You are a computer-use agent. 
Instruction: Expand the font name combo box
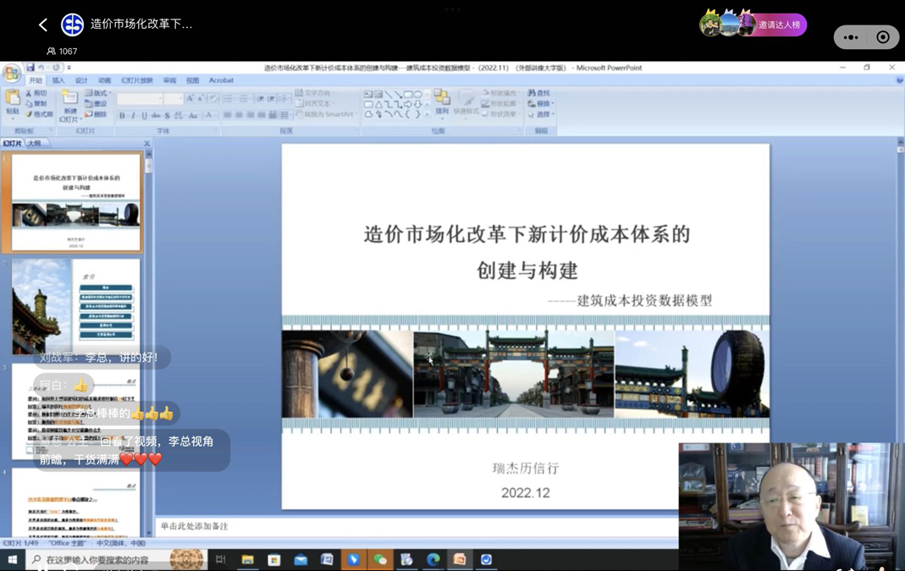tap(159, 99)
